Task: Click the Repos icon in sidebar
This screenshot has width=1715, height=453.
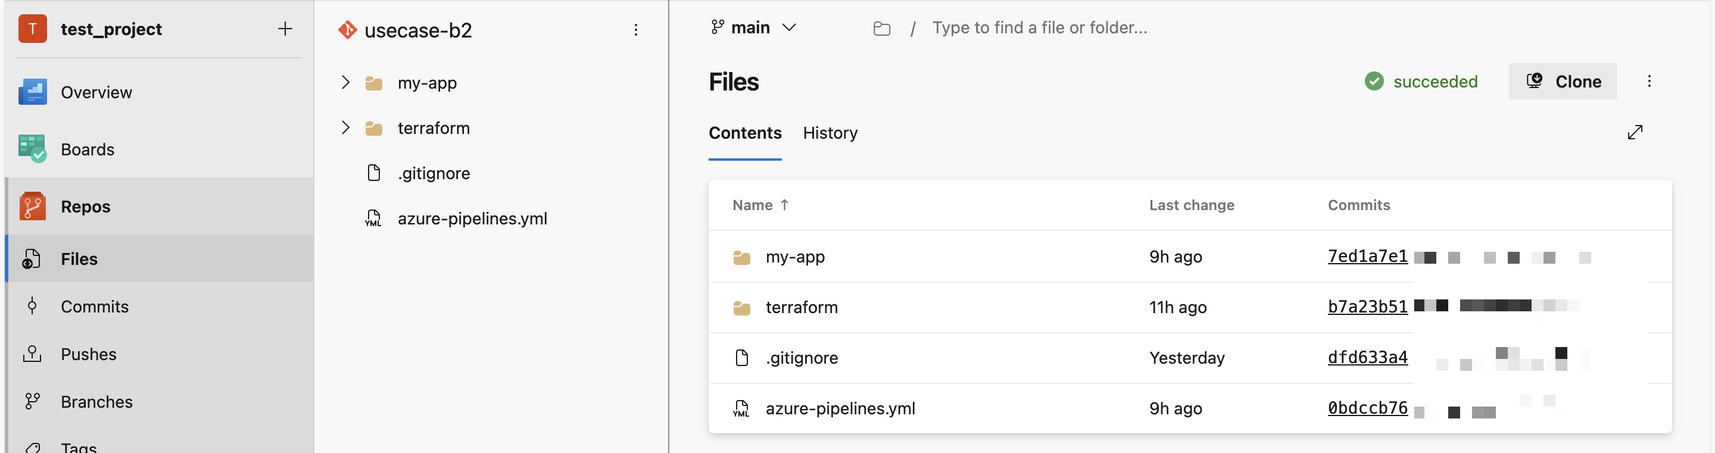Action: [x=33, y=206]
